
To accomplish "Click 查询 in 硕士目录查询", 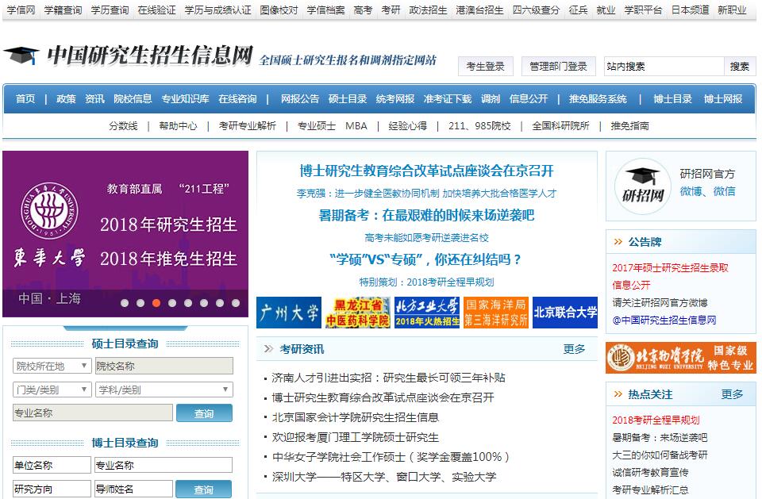I will (x=204, y=413).
